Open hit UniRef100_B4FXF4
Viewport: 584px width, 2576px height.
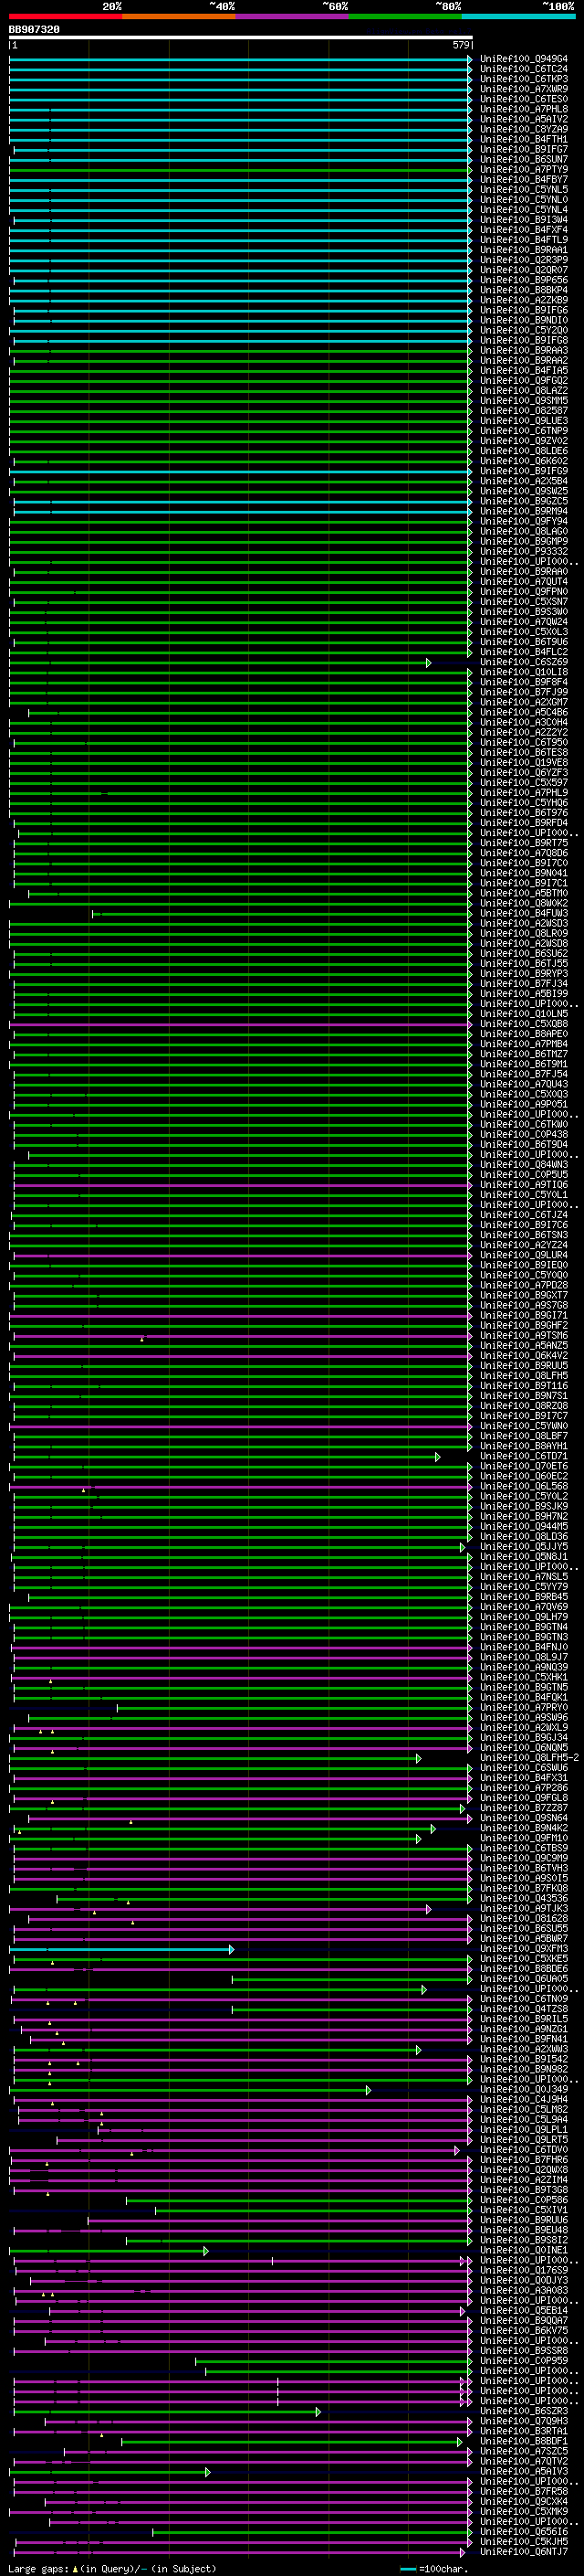(x=524, y=230)
